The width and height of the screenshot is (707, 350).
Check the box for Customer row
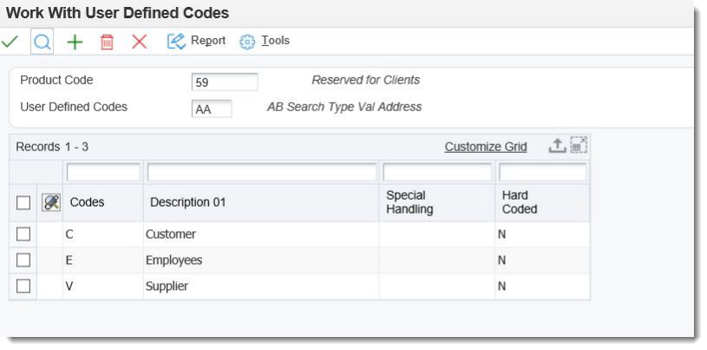coord(23,234)
